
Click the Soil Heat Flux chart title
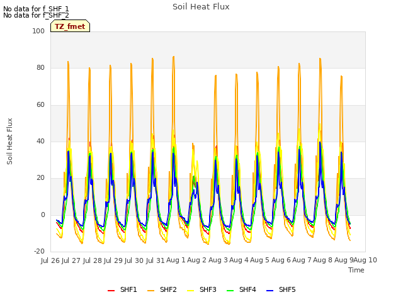201,7
